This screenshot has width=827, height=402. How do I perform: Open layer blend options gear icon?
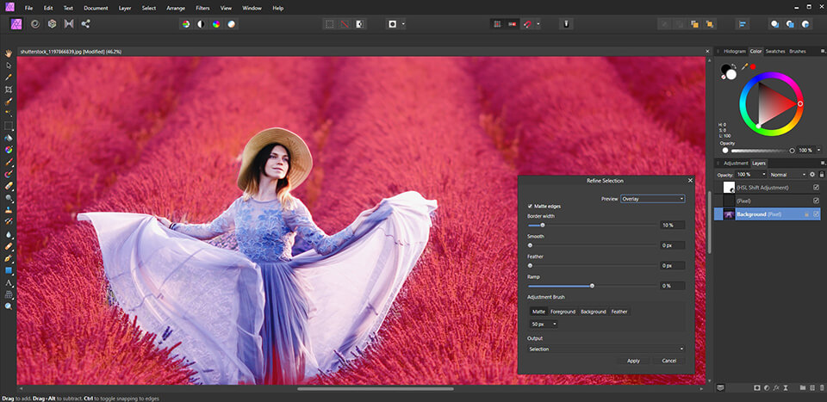click(x=812, y=175)
